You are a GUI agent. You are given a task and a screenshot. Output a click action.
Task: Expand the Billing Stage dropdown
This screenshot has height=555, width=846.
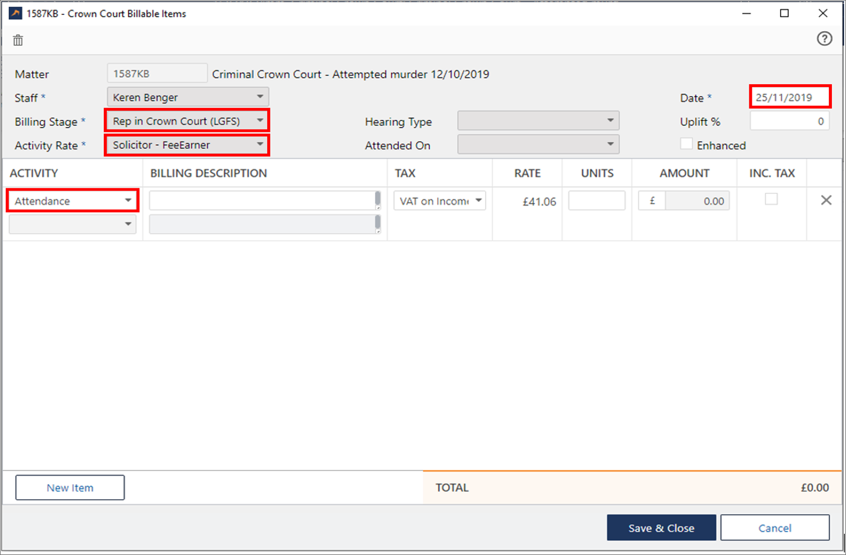(x=187, y=121)
